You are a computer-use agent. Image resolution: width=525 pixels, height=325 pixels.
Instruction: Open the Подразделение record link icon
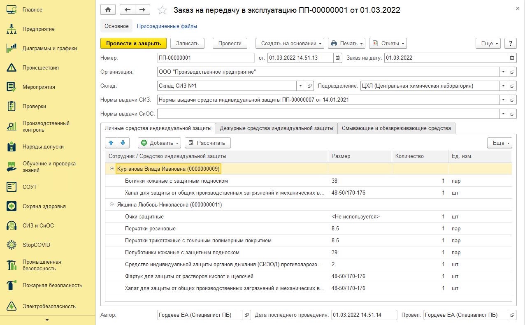(512, 86)
